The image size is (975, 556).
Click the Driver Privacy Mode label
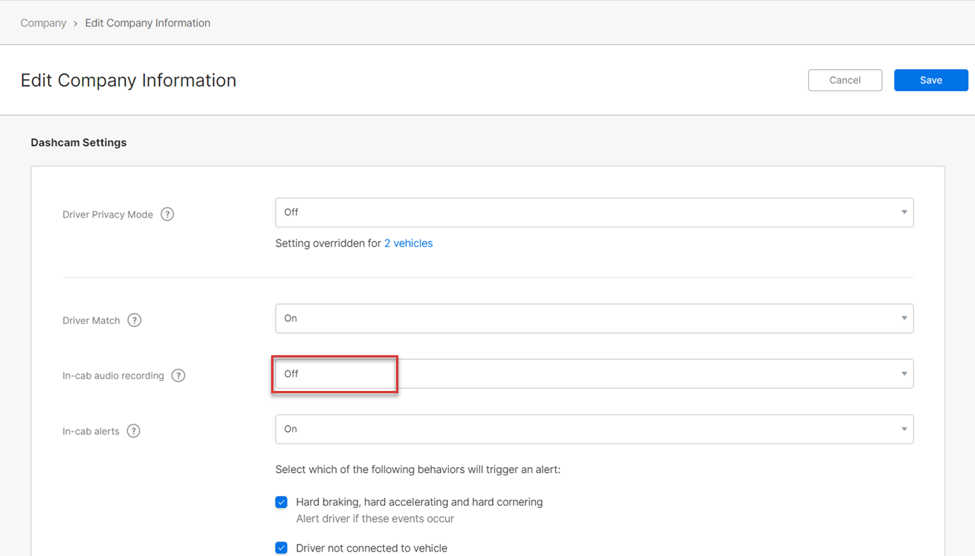click(x=107, y=214)
